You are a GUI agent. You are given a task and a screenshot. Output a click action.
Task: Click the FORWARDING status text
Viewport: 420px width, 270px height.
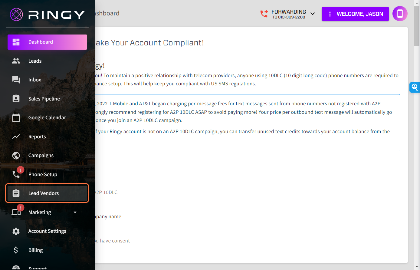pos(289,12)
